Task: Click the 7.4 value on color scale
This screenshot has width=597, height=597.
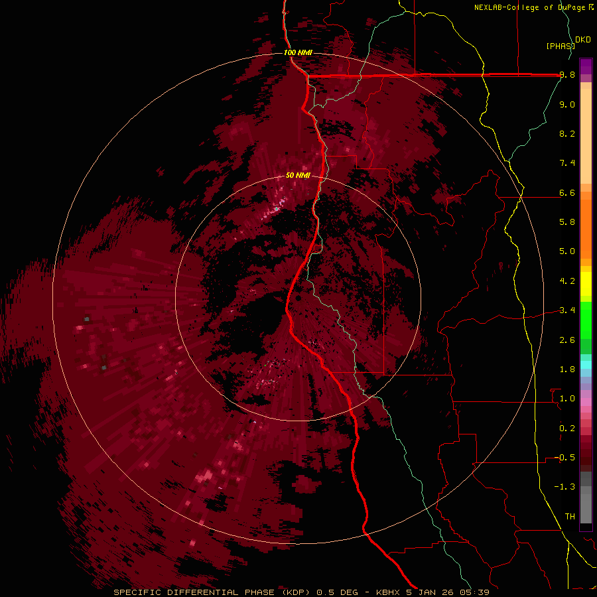Action: point(567,163)
